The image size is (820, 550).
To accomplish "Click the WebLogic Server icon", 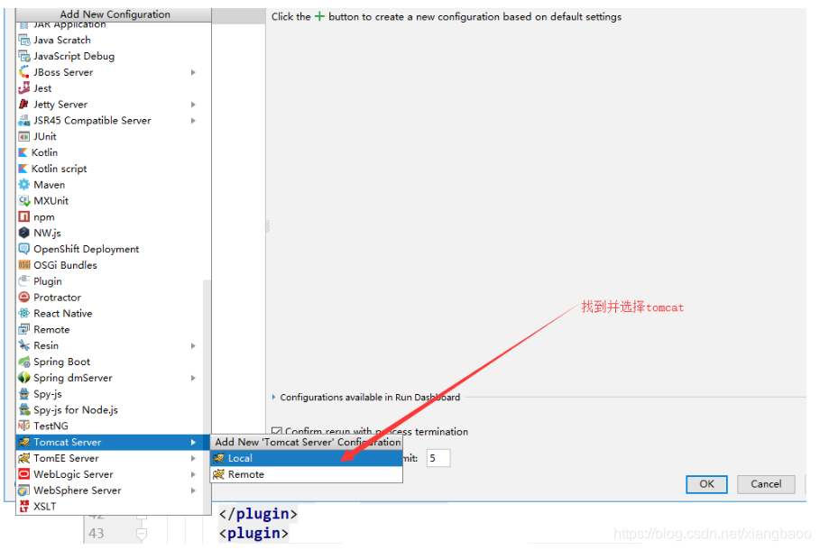I will click(x=24, y=475).
